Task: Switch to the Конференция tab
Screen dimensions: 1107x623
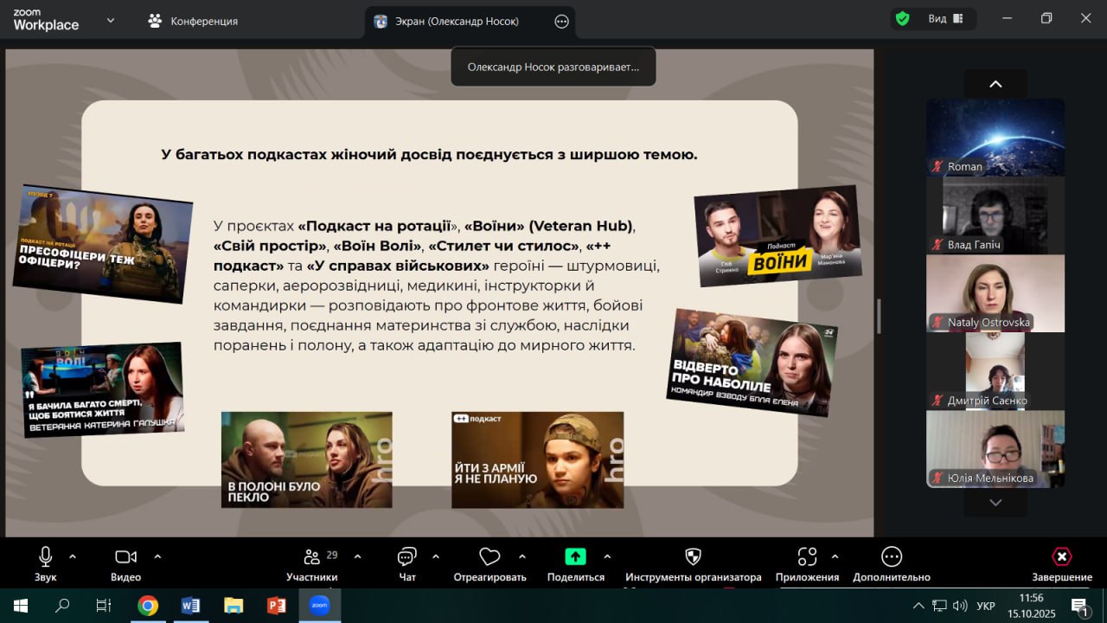Action: 194,21
